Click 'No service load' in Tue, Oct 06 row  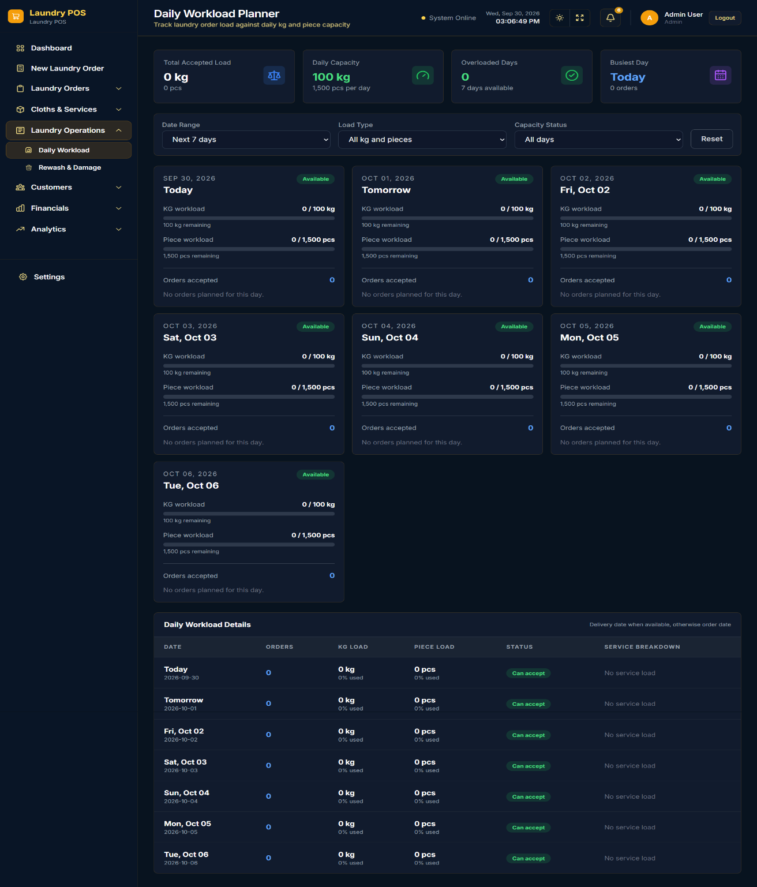[x=629, y=859]
